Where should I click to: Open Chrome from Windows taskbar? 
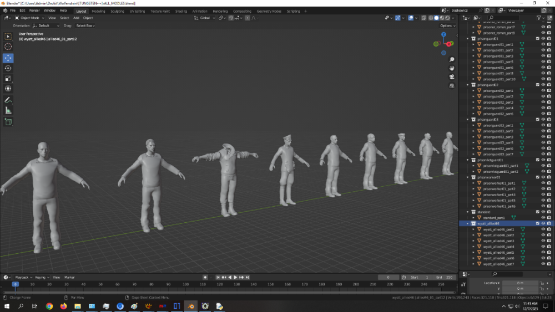[49, 306]
